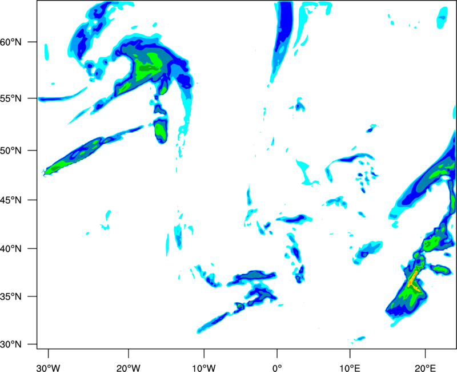Click the 10°E longitude label
457x372 pixels.
(x=350, y=368)
